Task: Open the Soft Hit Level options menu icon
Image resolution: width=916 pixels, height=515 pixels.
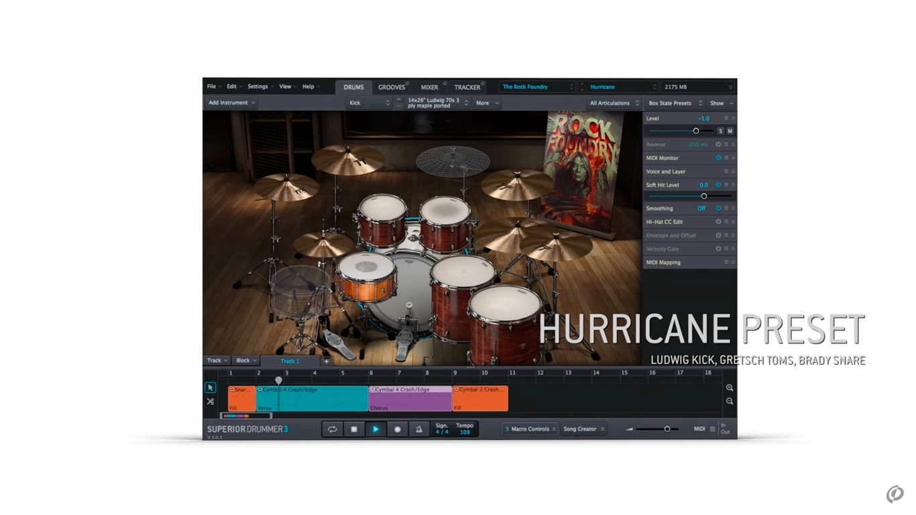Action: pyautogui.click(x=726, y=185)
